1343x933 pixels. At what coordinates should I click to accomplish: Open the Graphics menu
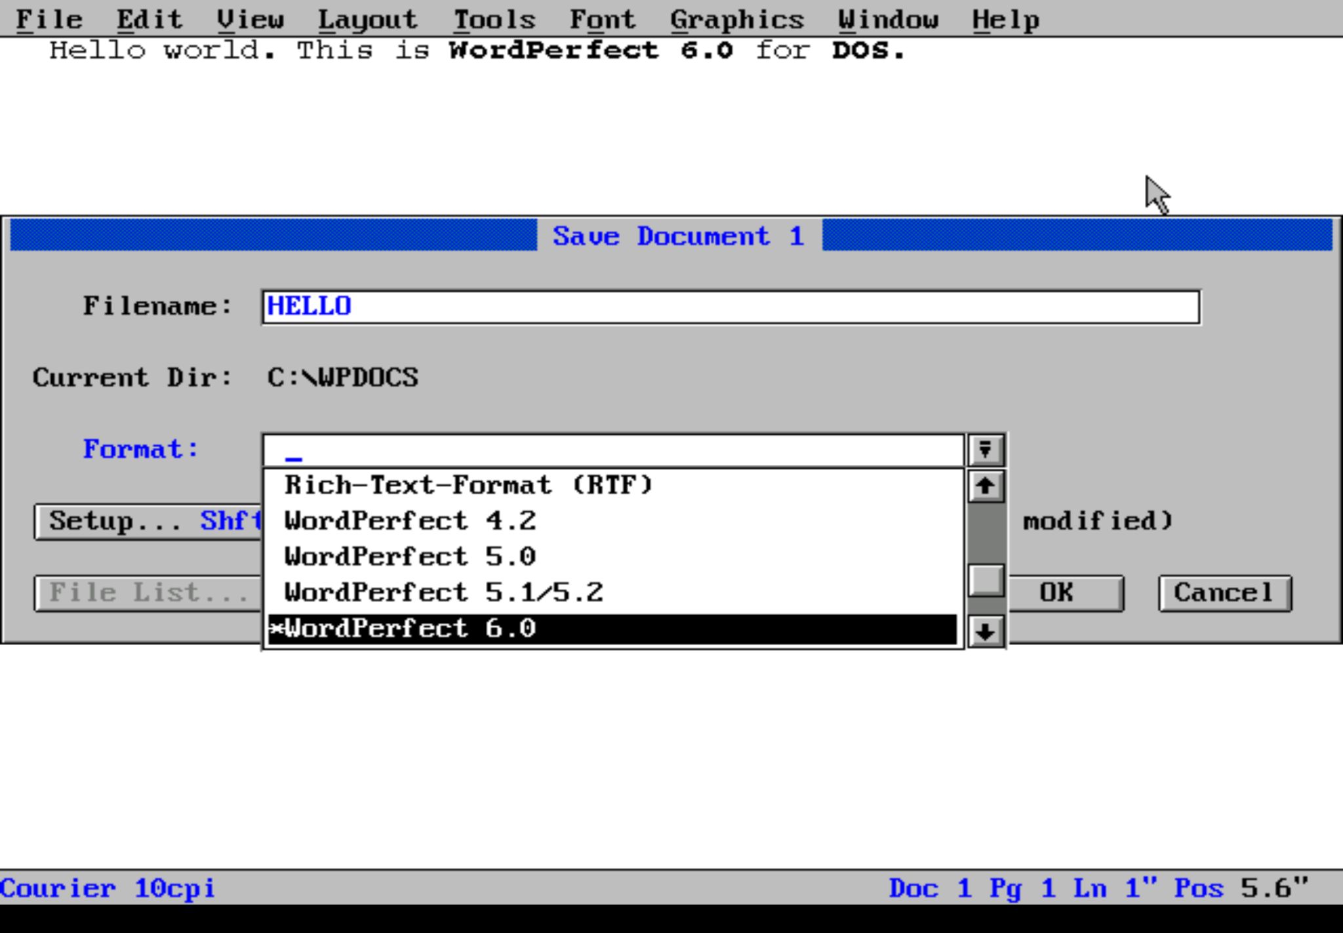(736, 19)
